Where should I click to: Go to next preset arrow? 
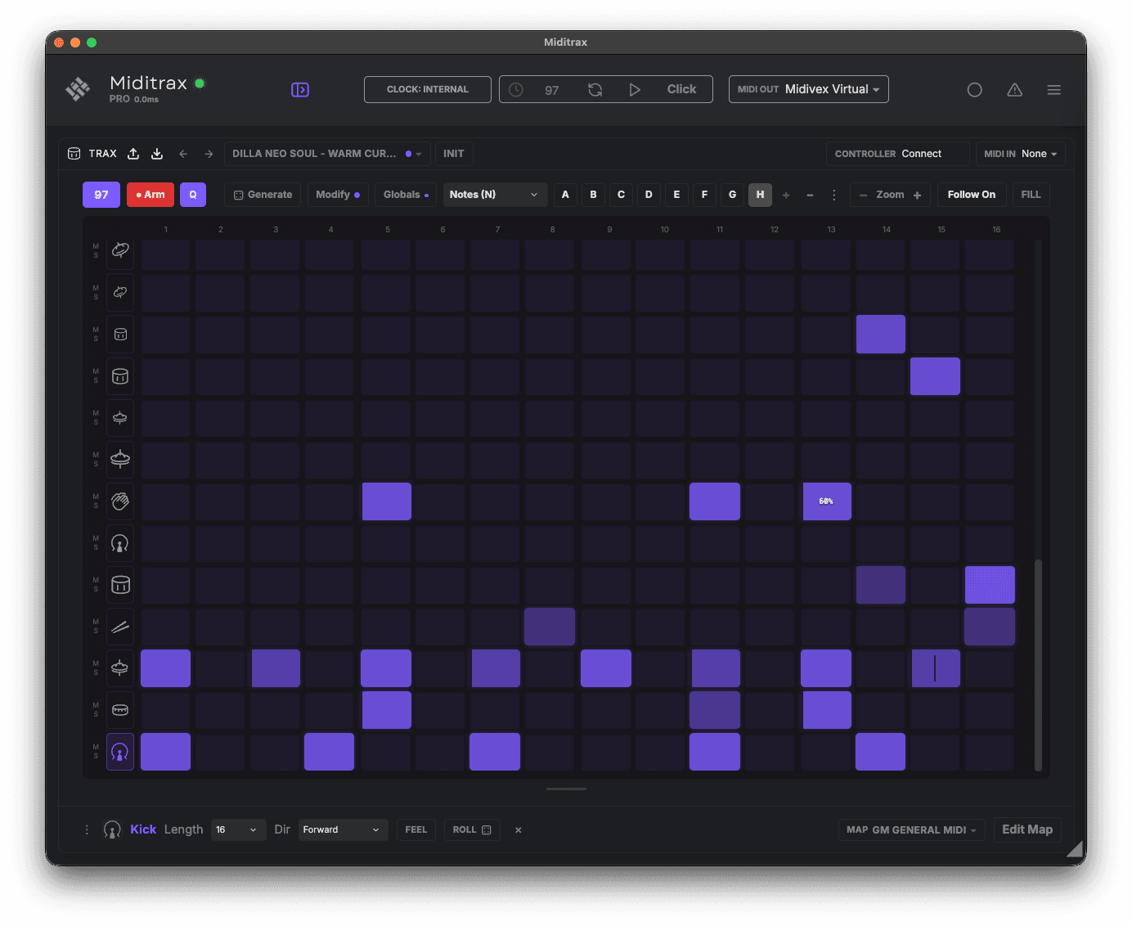[x=209, y=154]
